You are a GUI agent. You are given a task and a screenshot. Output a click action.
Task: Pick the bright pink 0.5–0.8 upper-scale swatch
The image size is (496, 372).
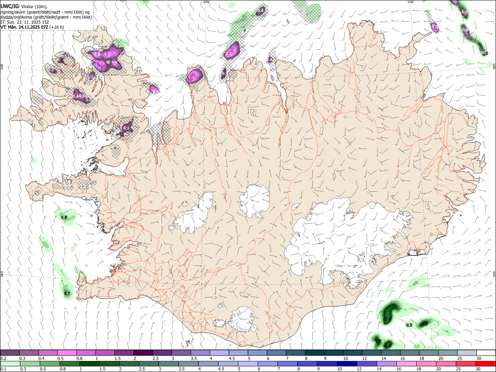[x=67, y=353]
